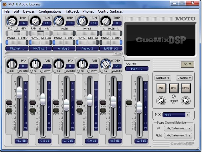Click the listenback level knob under LISTEN
Image resolution: width=202 pixels, height=152 pixels.
186,101
